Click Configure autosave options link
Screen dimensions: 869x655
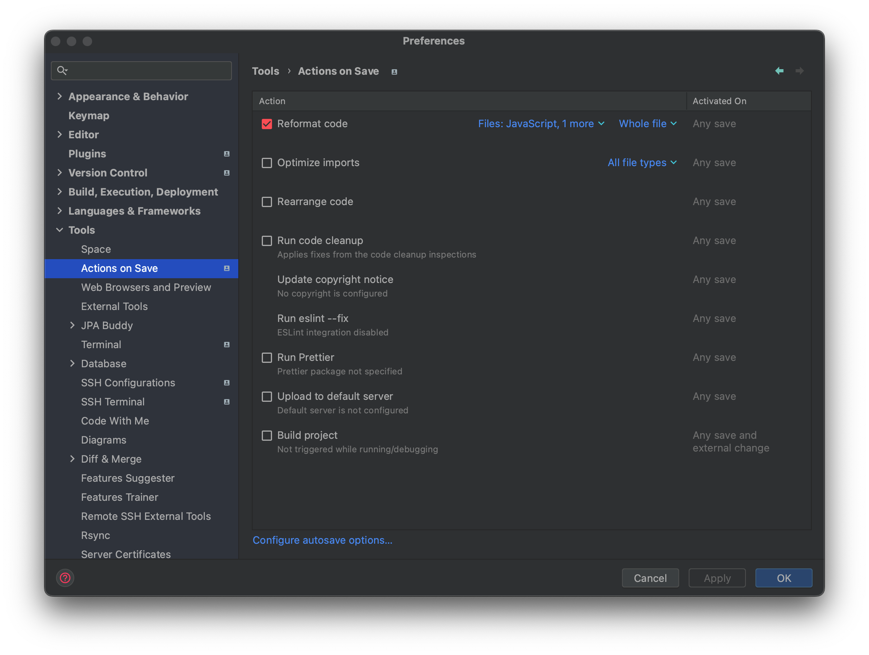coord(322,540)
